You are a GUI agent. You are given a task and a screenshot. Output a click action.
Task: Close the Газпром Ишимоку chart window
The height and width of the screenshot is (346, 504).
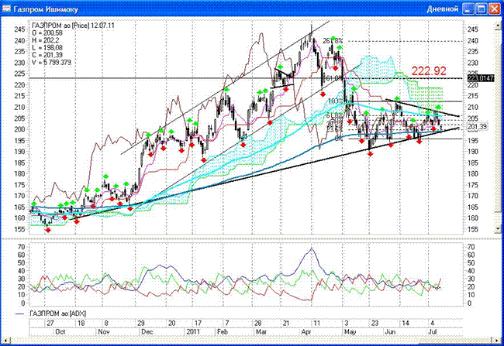point(495,9)
